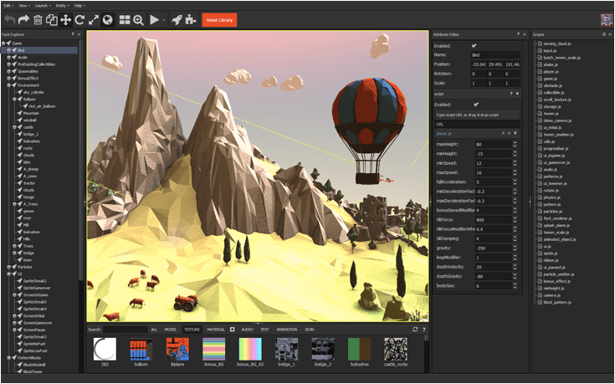The image size is (615, 384).
Task: Select the Hot_air_balloon entity
Action: pyautogui.click(x=42, y=106)
